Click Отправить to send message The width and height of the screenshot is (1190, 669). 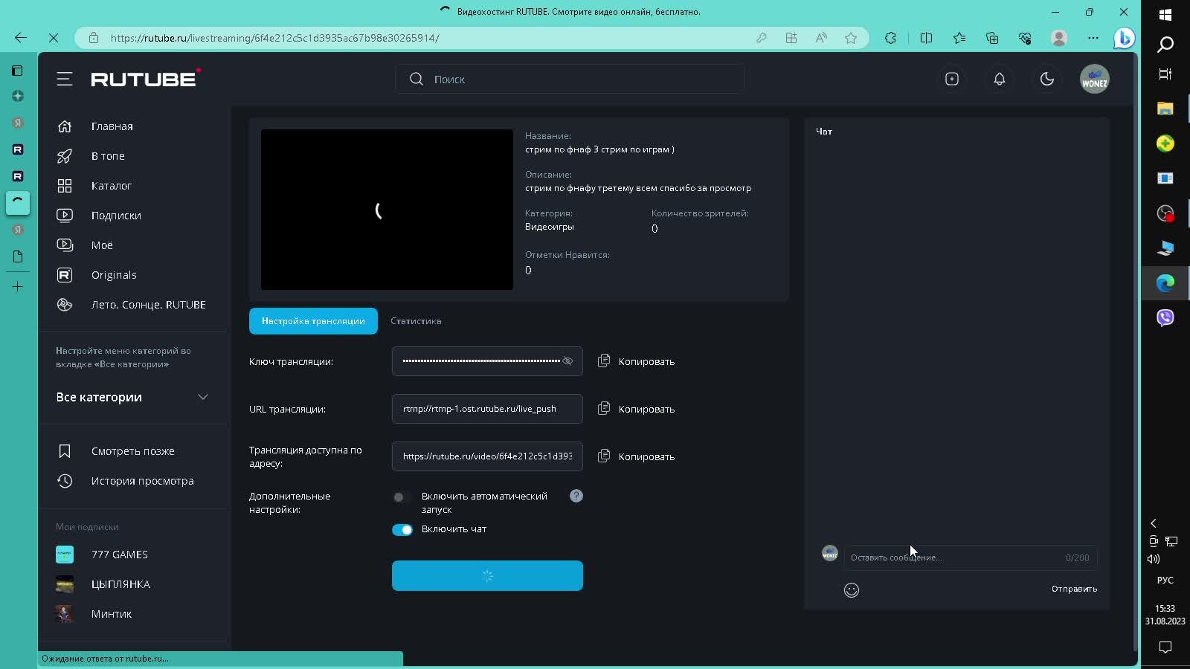[1074, 589]
